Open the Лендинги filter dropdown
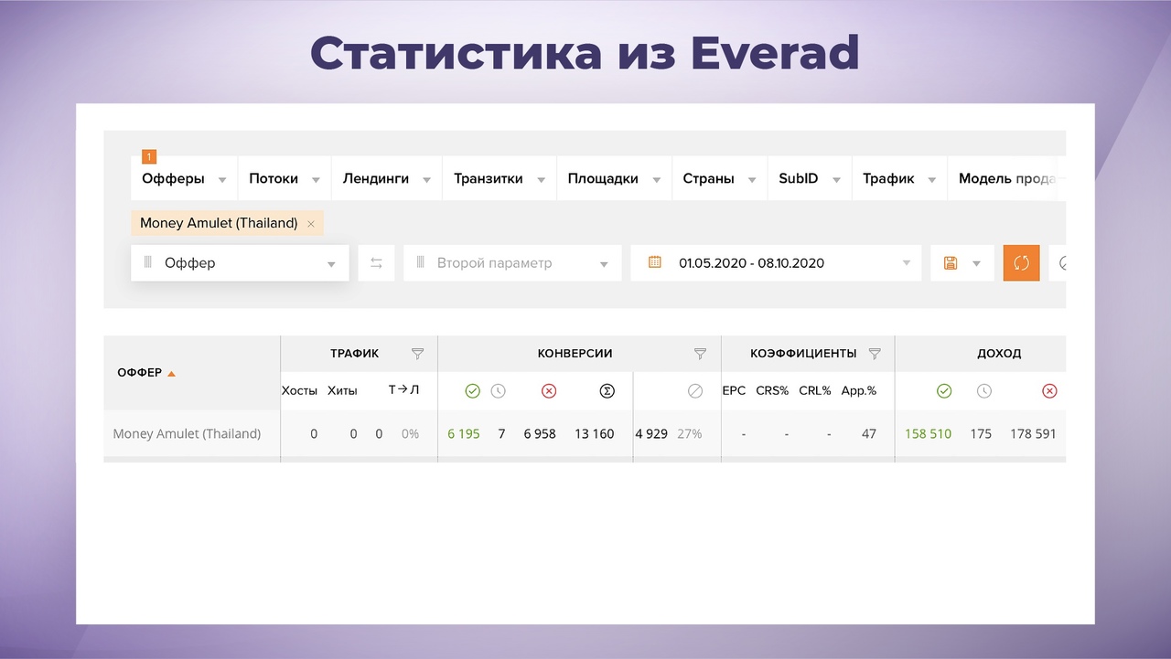Viewport: 1171px width, 659px height. [387, 178]
